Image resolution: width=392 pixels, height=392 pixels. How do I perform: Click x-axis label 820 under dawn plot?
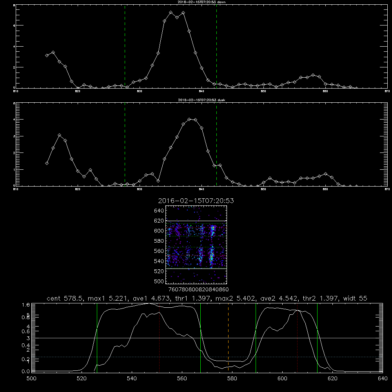click(78, 91)
